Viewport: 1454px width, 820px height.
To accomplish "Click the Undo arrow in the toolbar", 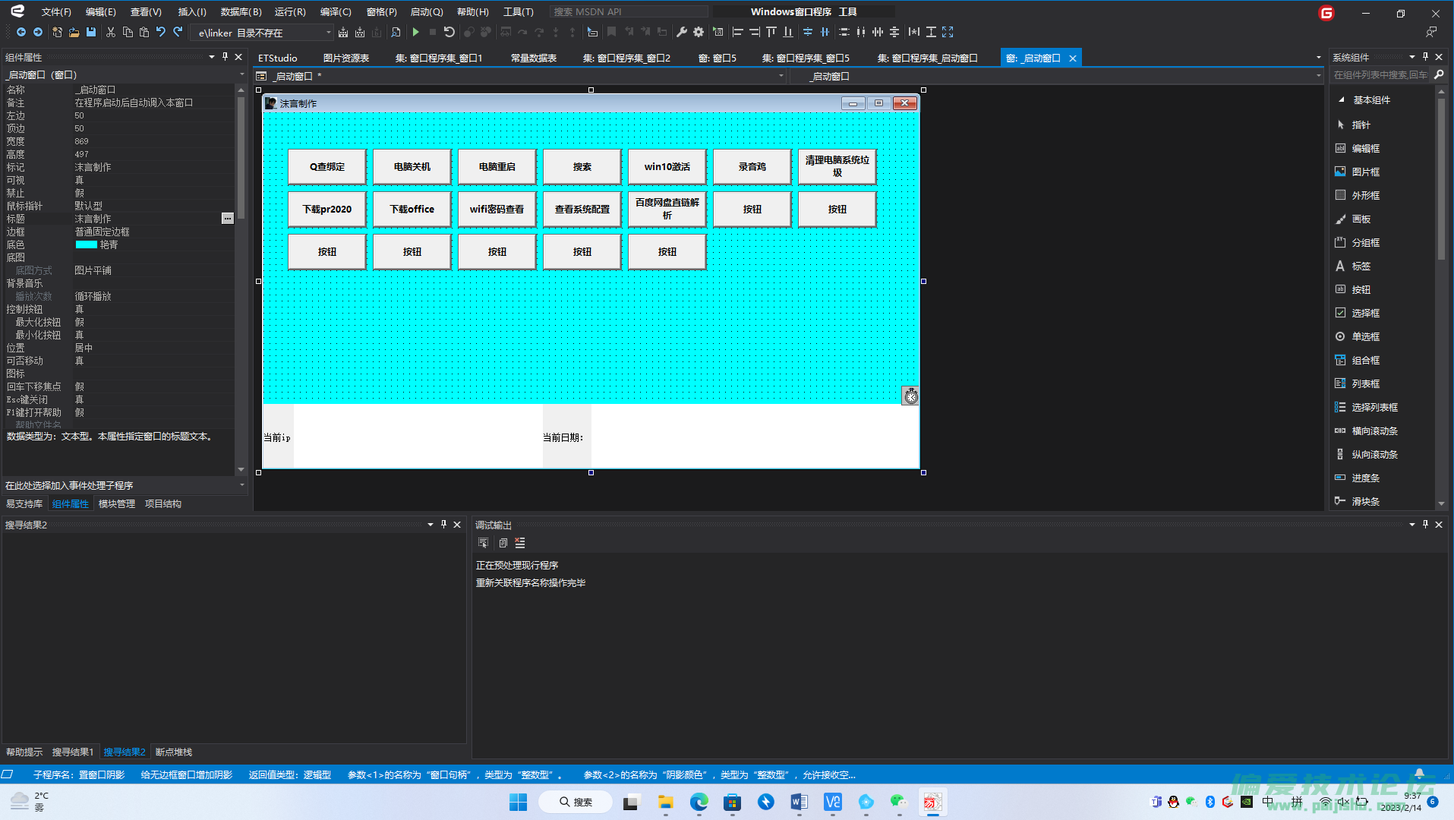I will 161,32.
